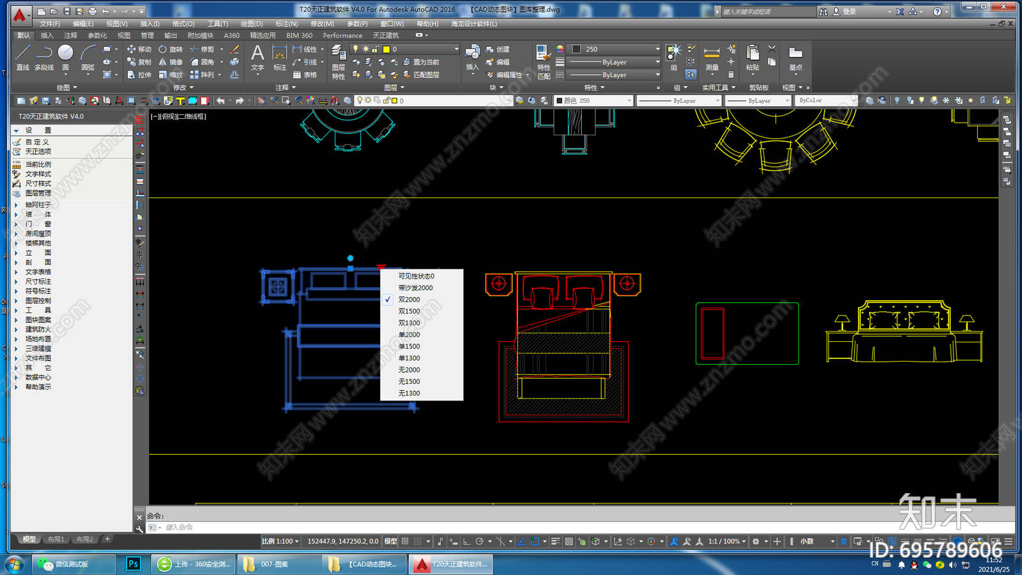
Task: Open the 参数化 ribbon tab
Action: (98, 36)
